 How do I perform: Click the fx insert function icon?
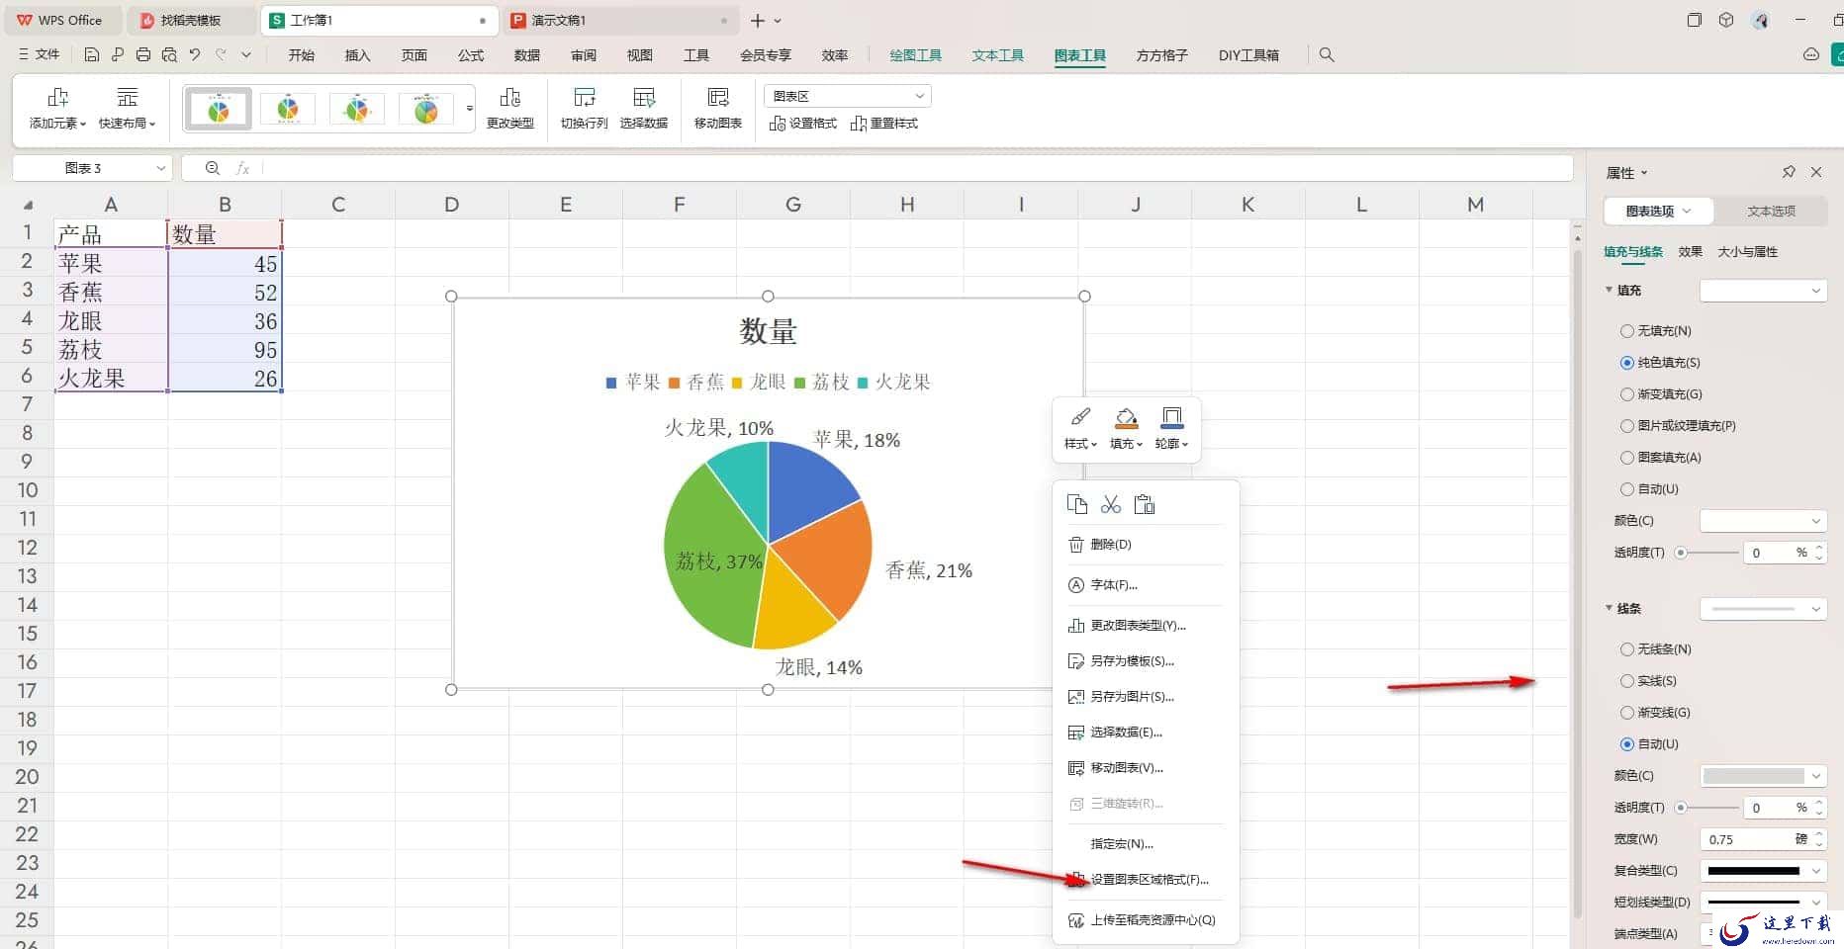(242, 168)
